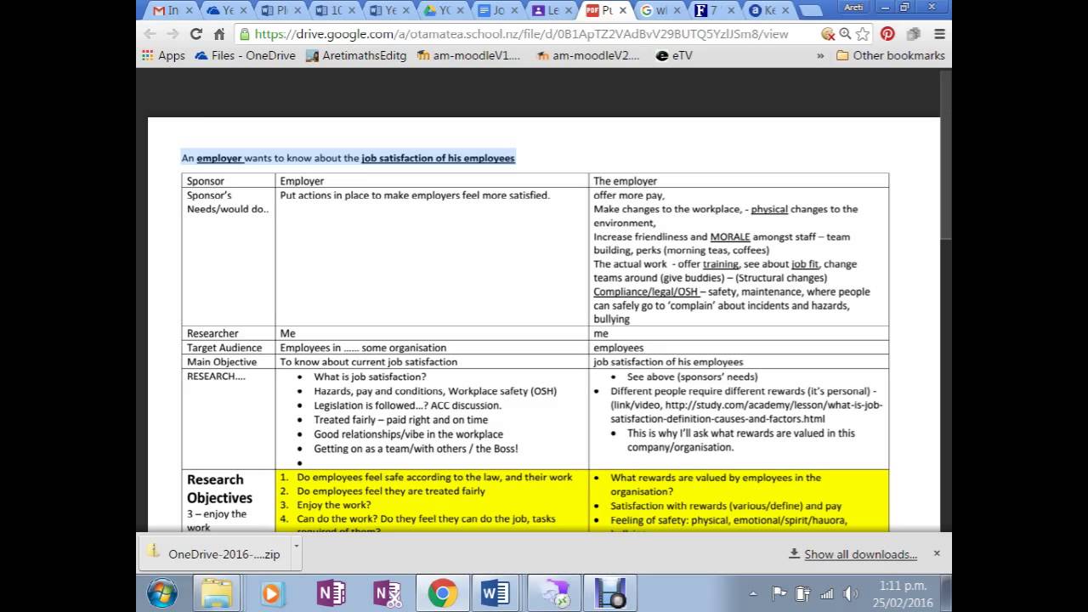Open the 'Ke' browser tab

(768, 11)
